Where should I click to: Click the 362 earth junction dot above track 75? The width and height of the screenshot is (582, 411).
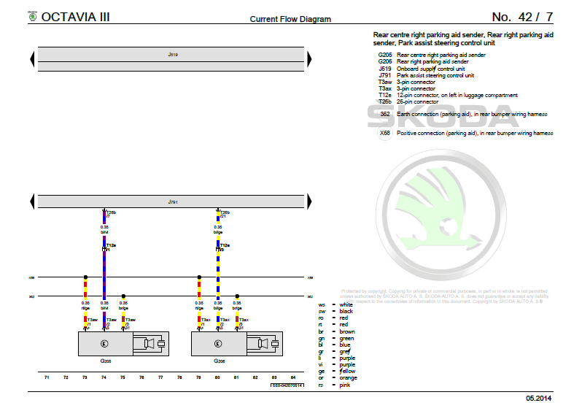coord(123,296)
